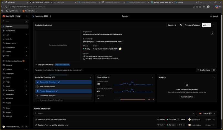The image size is (223, 130).
Task: Expand the Sandboxes sidebar section
Action: pyautogui.click(x=26, y=94)
